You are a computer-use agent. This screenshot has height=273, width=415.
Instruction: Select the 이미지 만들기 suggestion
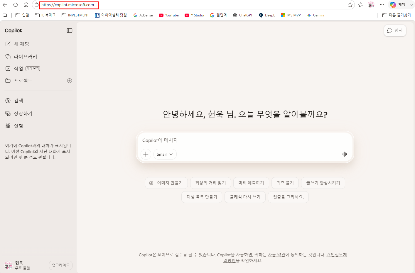[x=166, y=183]
